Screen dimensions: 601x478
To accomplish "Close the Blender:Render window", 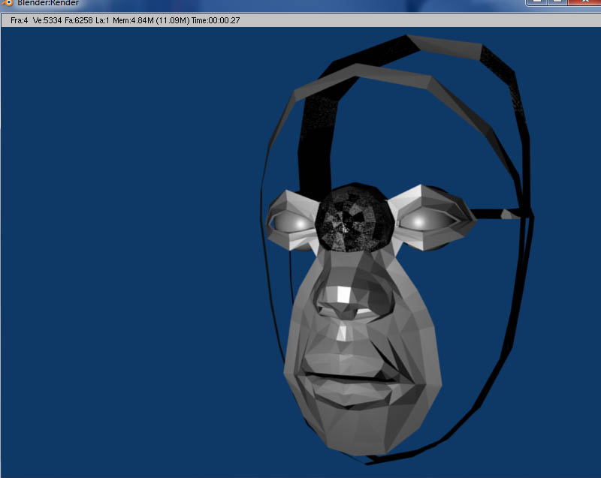I will point(585,2).
